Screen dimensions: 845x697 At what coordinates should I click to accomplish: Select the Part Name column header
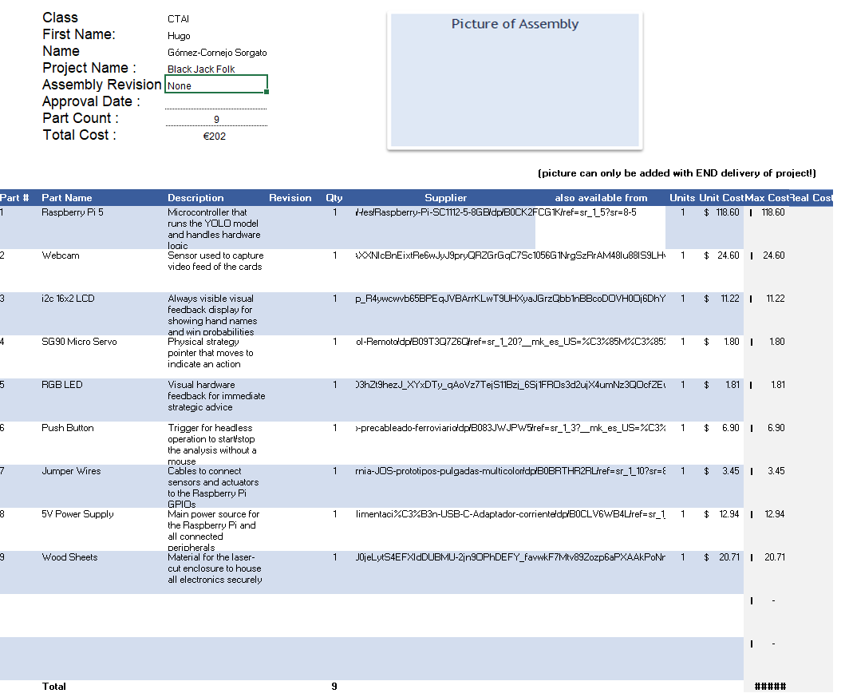click(67, 198)
